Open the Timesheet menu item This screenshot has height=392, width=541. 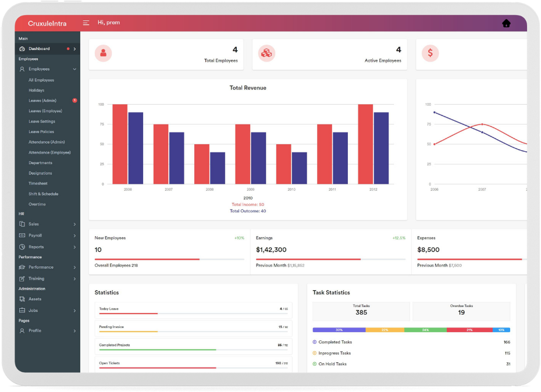click(x=38, y=184)
